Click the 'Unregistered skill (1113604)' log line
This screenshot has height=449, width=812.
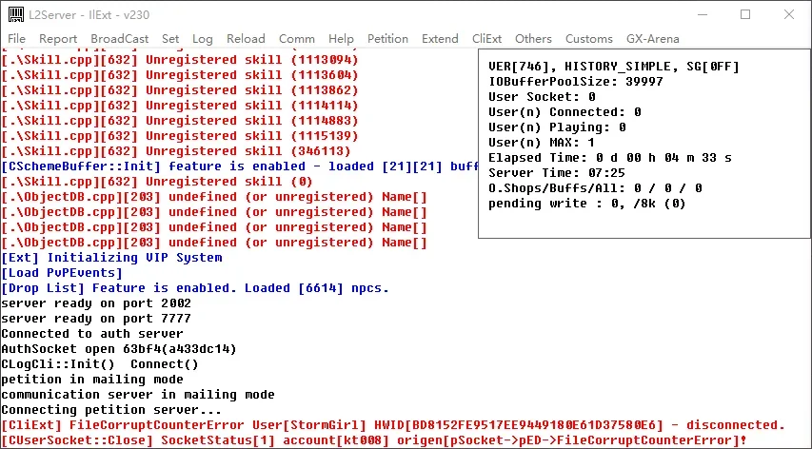pos(180,75)
